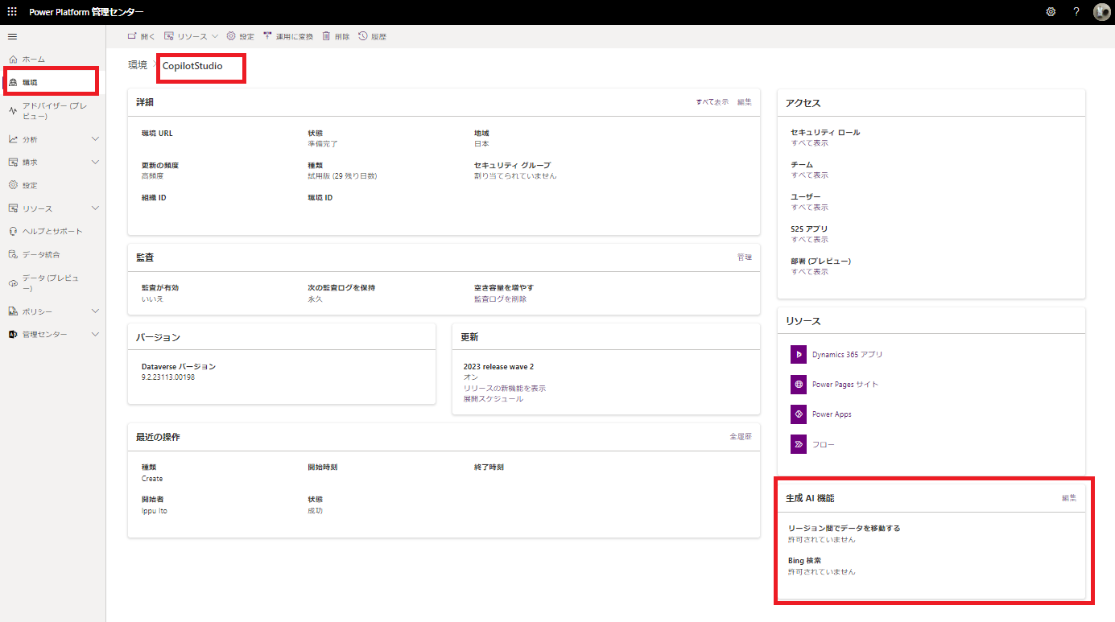1115x622 pixels.
Task: Select the 運用に変換 toolbar icon
Action: point(266,35)
